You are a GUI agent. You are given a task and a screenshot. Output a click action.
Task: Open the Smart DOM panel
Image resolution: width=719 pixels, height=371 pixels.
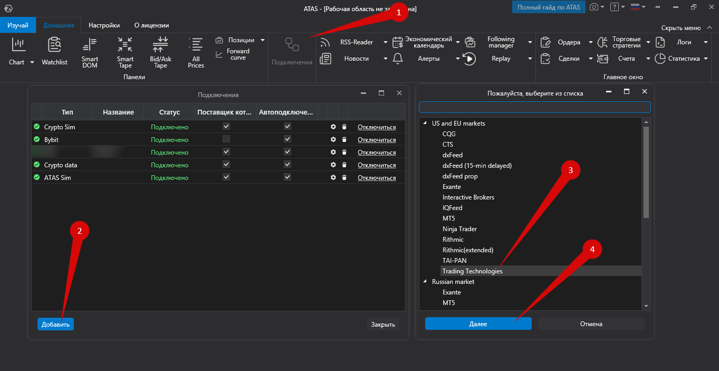tap(90, 52)
